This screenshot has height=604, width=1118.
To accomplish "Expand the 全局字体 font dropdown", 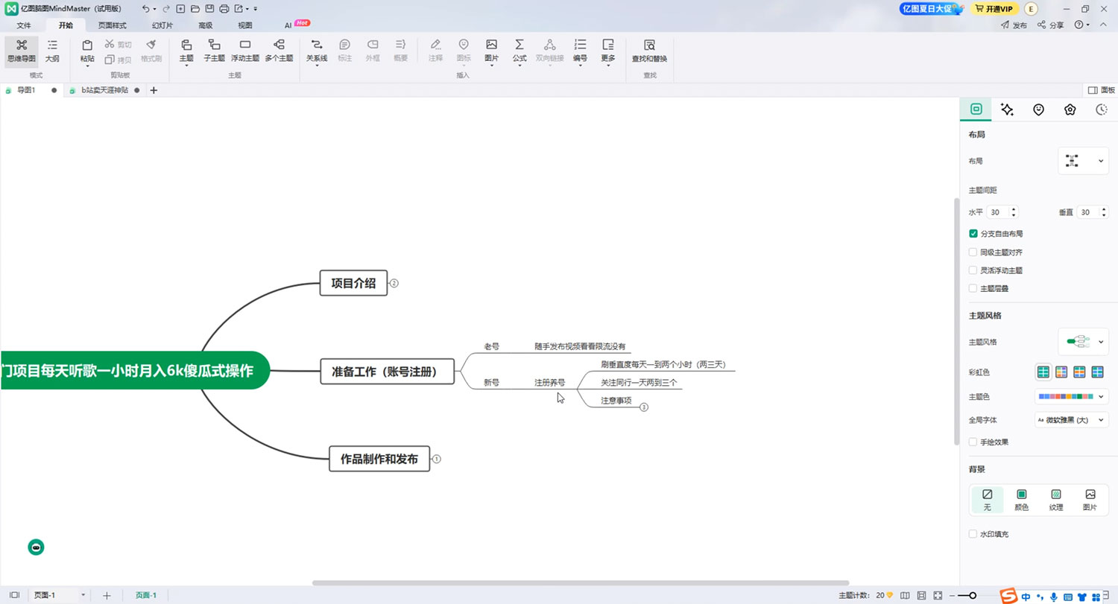I will pyautogui.click(x=1071, y=420).
